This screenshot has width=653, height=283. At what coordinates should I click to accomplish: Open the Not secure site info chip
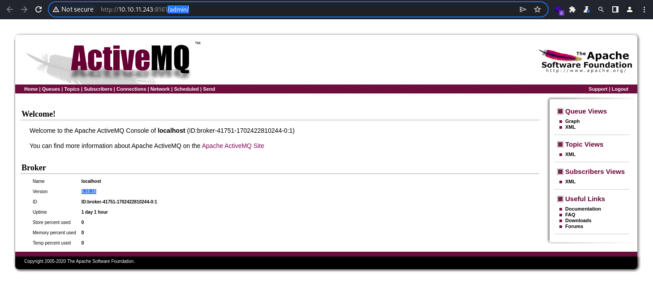pyautogui.click(x=73, y=9)
